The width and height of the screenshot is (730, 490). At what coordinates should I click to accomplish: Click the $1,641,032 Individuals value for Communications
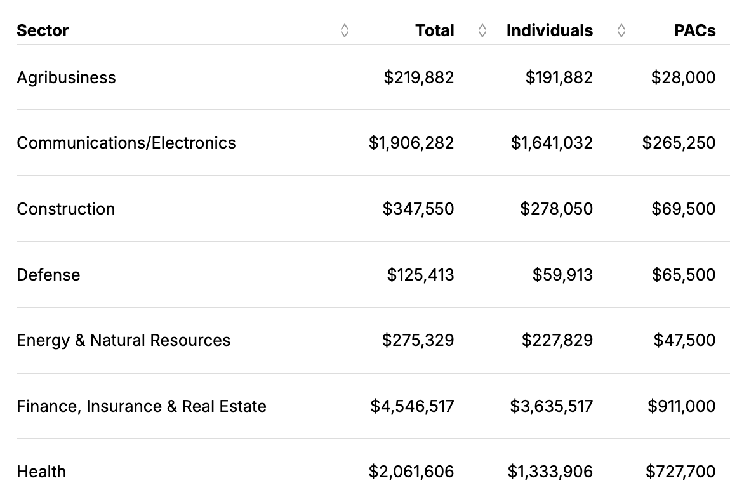(x=552, y=143)
